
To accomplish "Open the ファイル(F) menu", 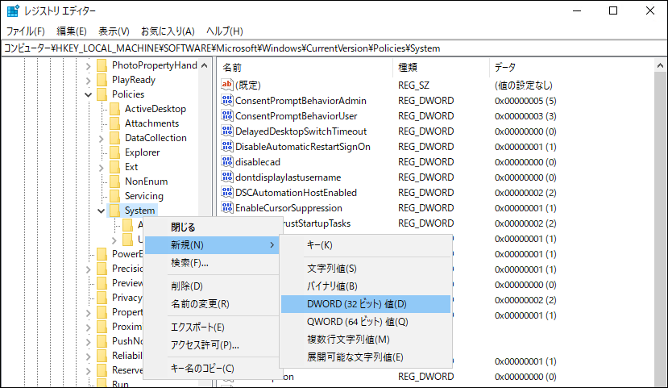I will (26, 31).
